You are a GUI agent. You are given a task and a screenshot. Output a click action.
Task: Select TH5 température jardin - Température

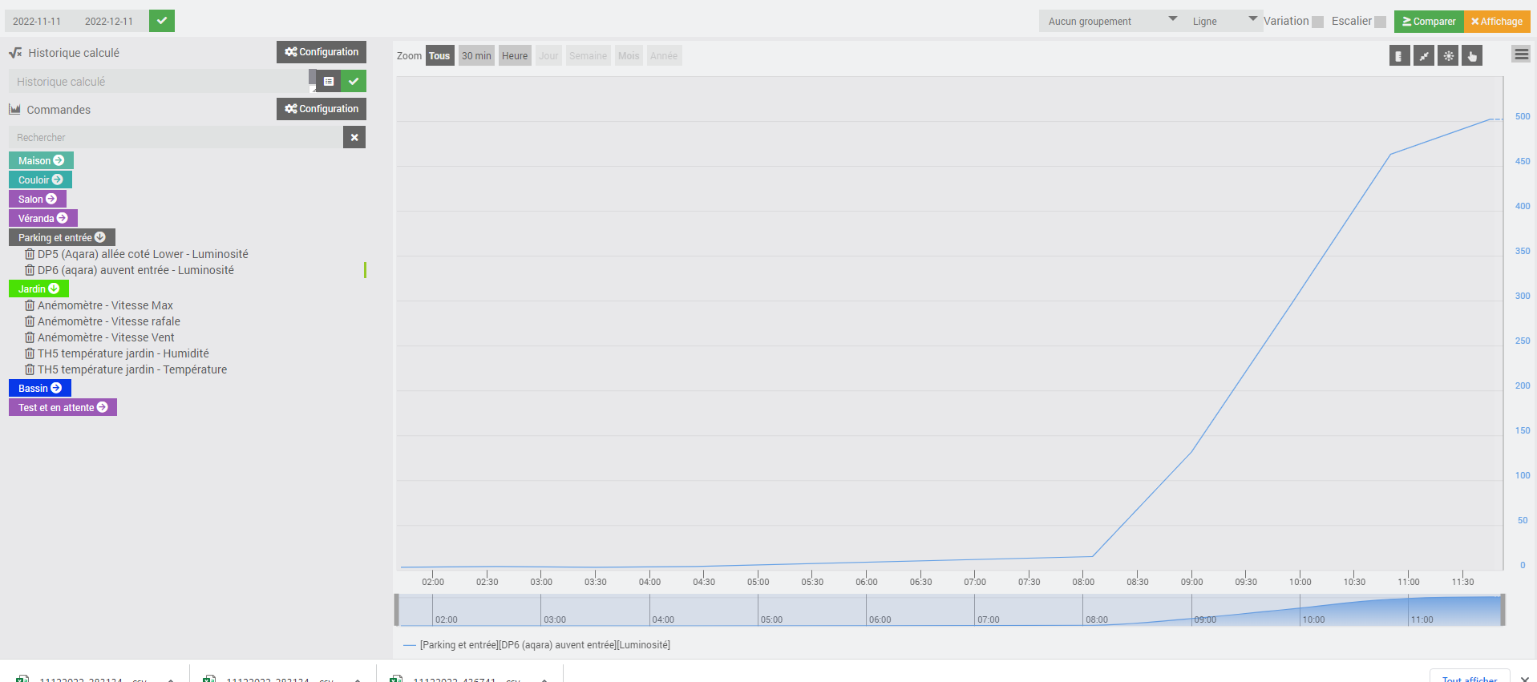pos(132,369)
